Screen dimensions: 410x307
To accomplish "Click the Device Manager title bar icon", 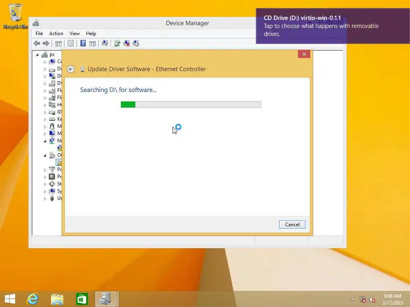I will [x=36, y=23].
